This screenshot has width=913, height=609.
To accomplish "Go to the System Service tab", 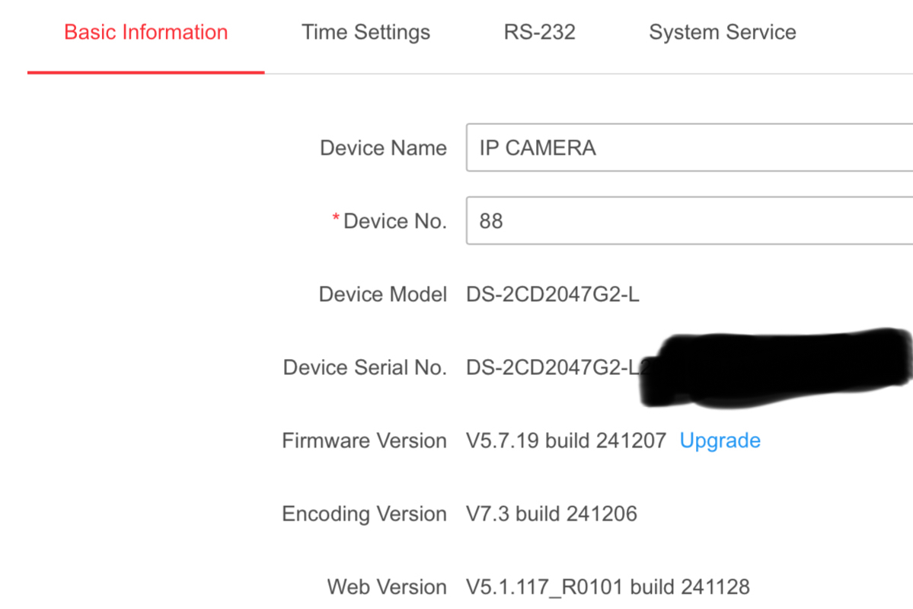I will [x=722, y=33].
